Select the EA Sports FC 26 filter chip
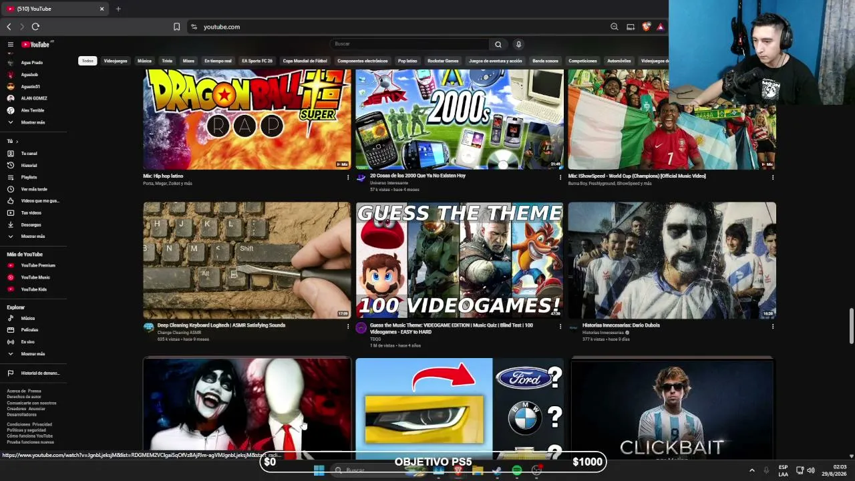Viewport: 855px width, 481px height. tap(257, 61)
